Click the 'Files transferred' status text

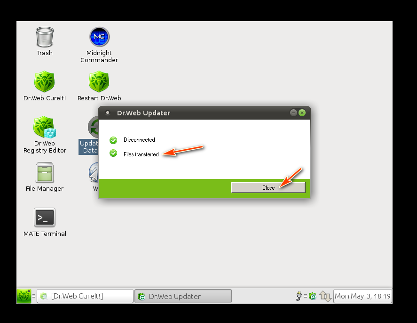point(141,154)
